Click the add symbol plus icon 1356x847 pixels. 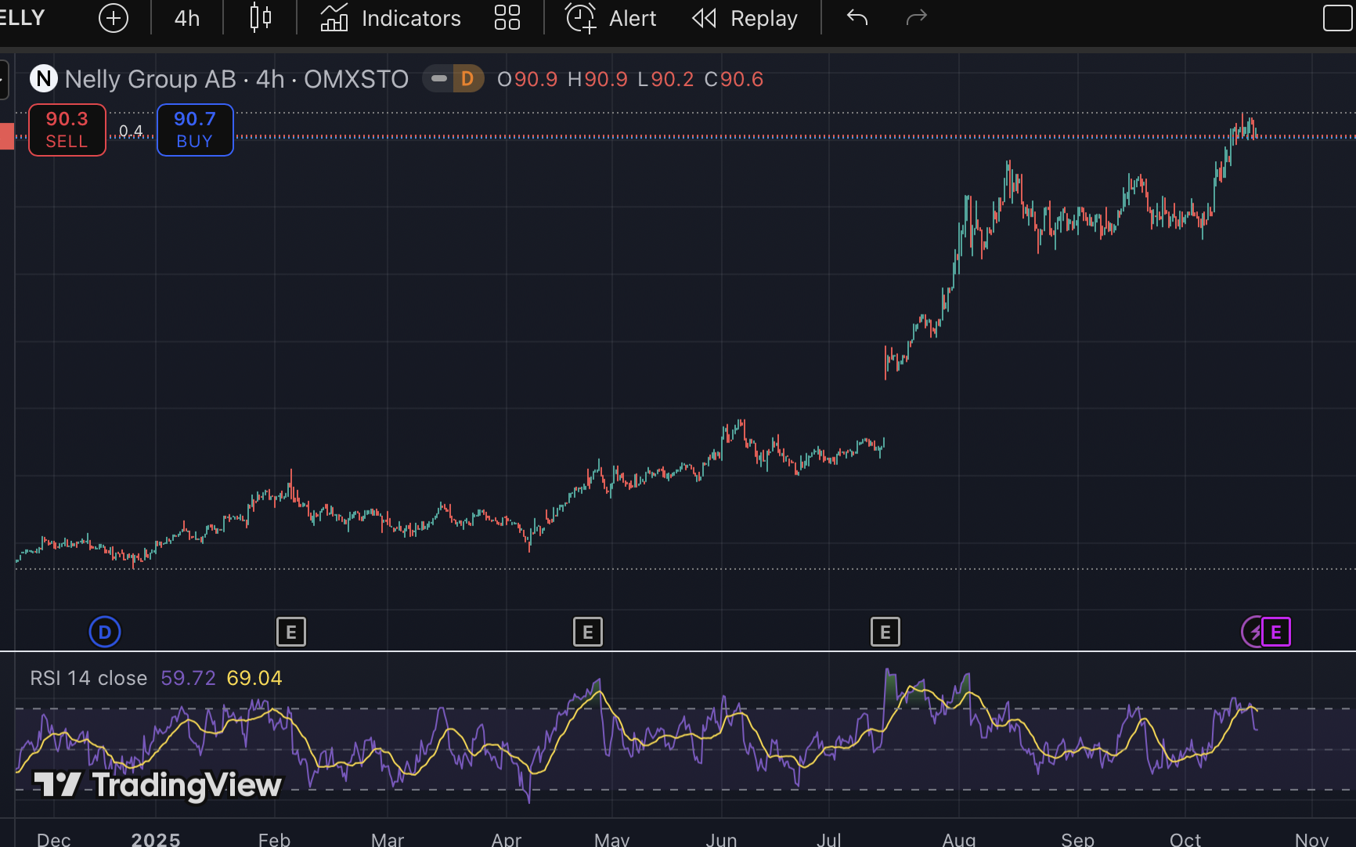click(x=114, y=18)
